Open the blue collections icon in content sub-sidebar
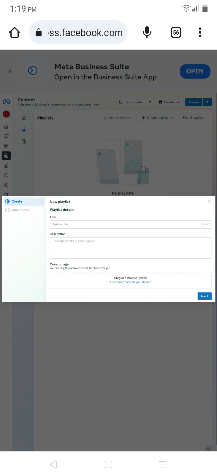The image size is (217, 474). click(24, 130)
